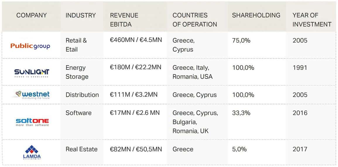Click the YEAR OF INVESTMENT header
The width and height of the screenshot is (338, 167).
(312, 20)
